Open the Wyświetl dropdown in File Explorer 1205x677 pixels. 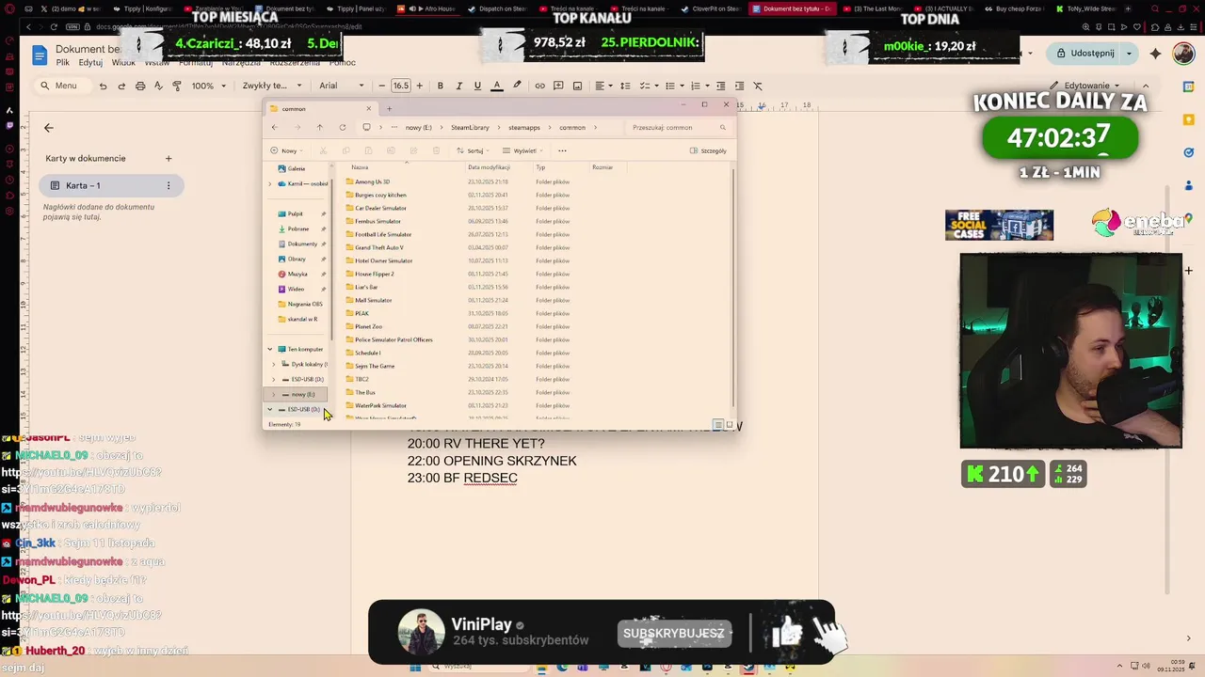click(x=522, y=150)
